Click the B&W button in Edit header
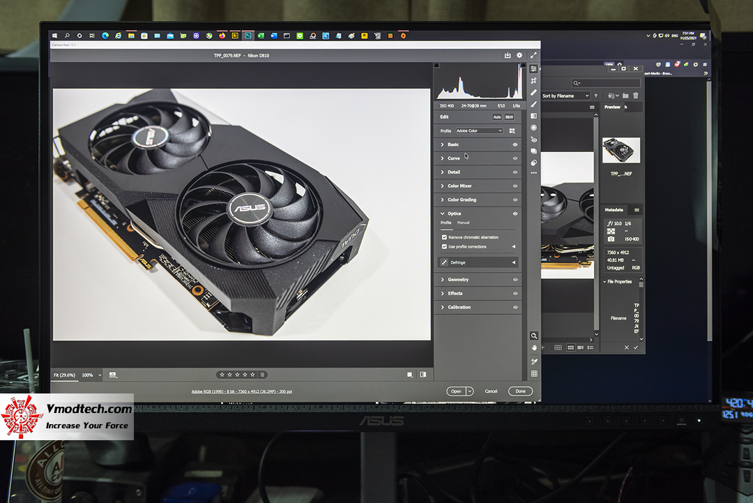This screenshot has height=503, width=753. 510,117
